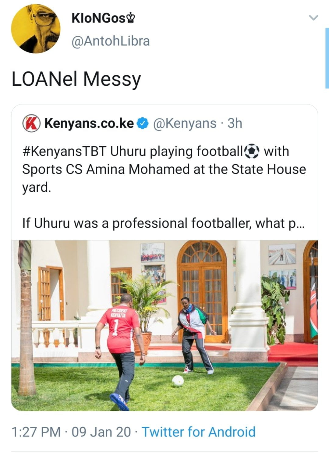Open the Kenyans.co.ke account name
The height and width of the screenshot is (453, 329).
[89, 123]
